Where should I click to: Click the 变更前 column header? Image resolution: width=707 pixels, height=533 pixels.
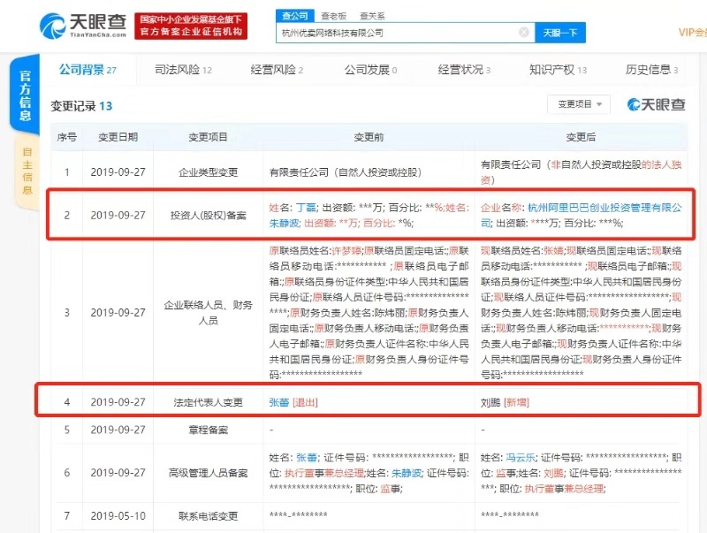[x=369, y=137]
